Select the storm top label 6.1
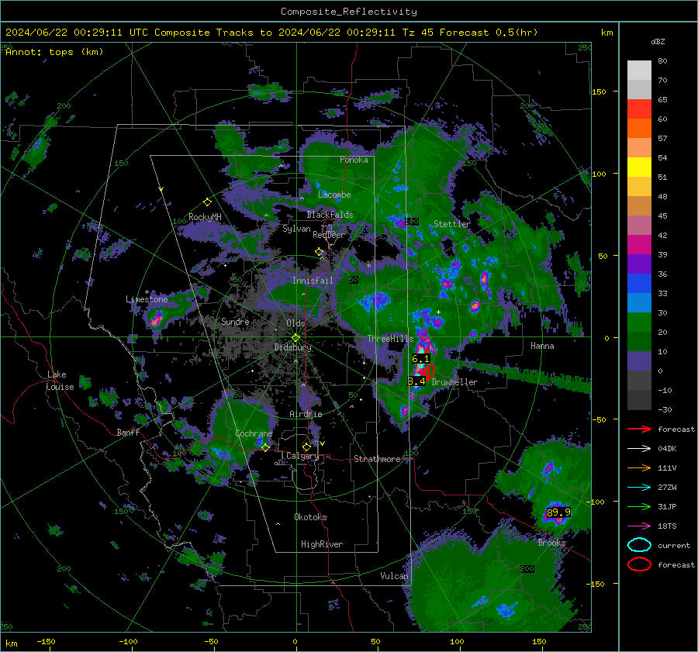 (420, 359)
